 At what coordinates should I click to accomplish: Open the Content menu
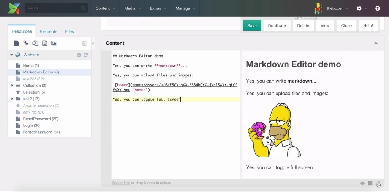coord(106,8)
